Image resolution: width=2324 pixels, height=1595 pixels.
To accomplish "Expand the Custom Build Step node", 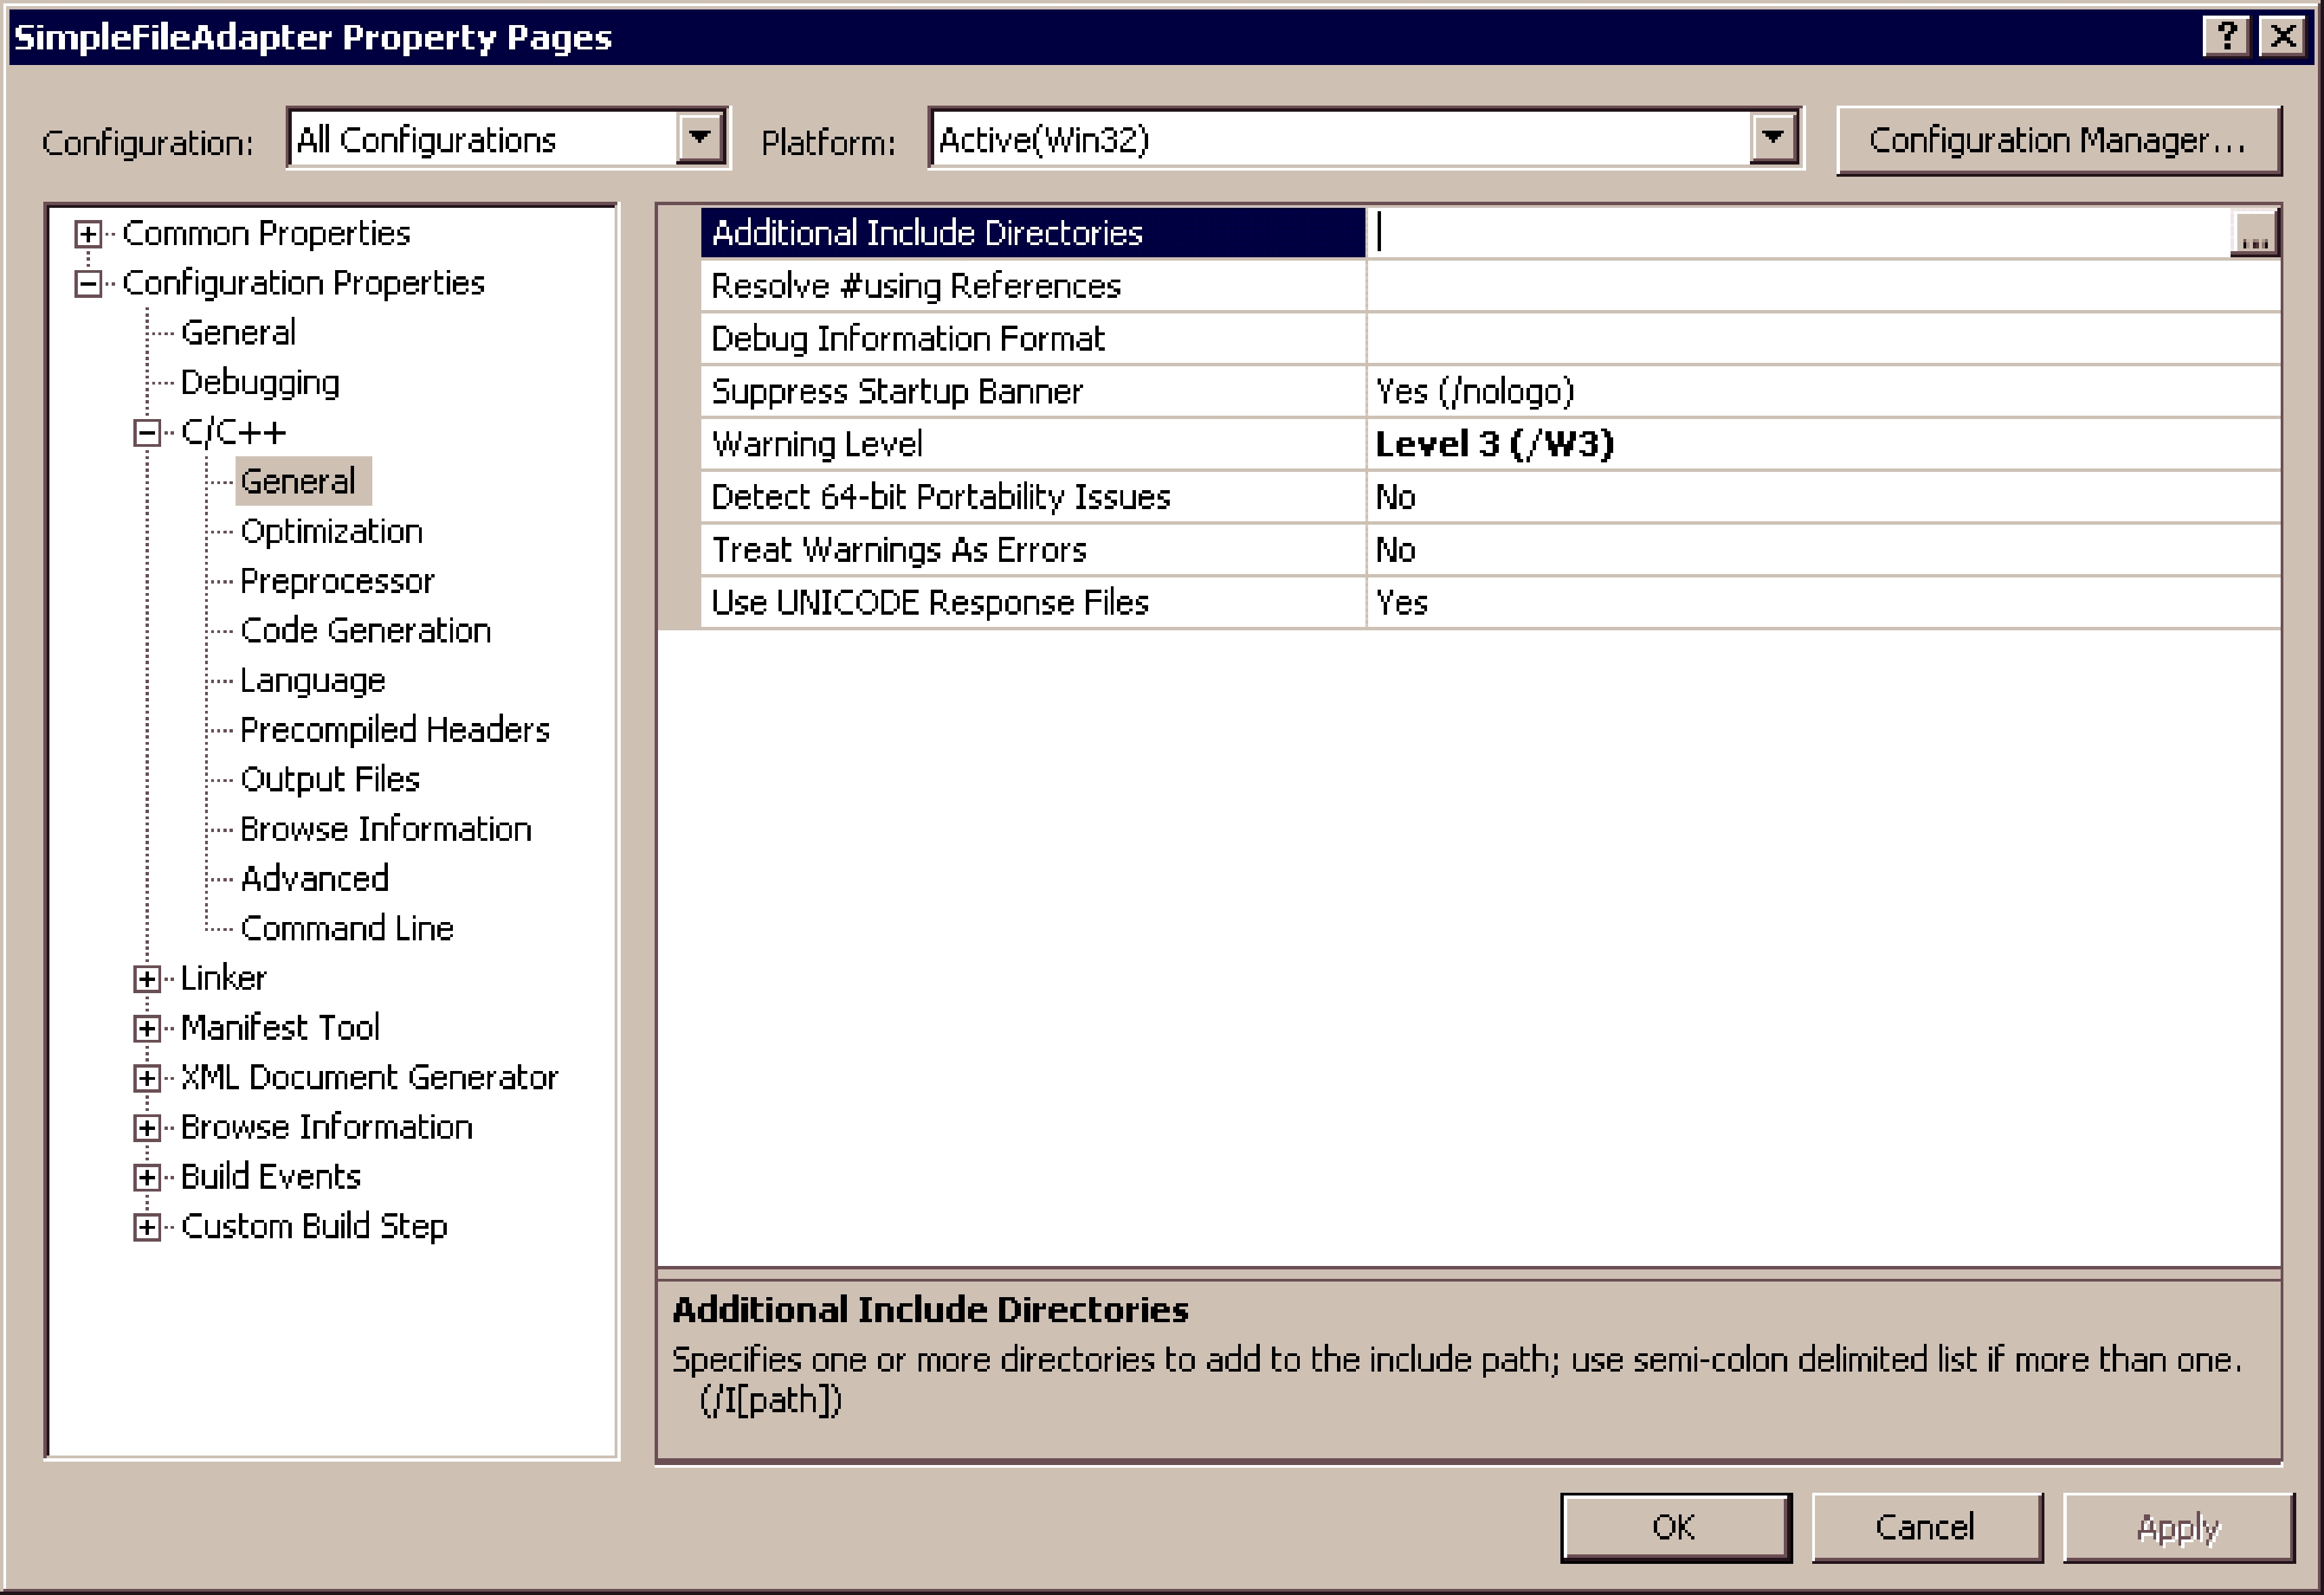I will click(147, 1227).
